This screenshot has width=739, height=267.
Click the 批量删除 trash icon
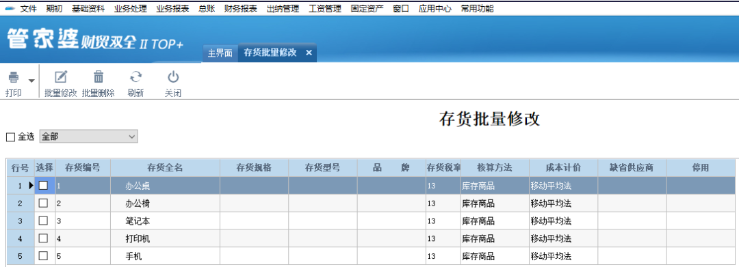99,76
